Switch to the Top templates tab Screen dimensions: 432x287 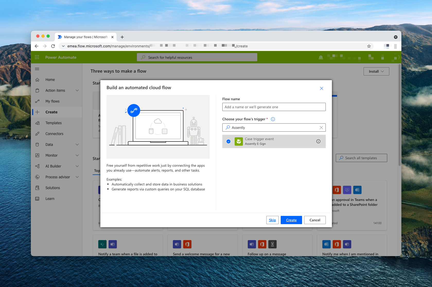(x=96, y=171)
